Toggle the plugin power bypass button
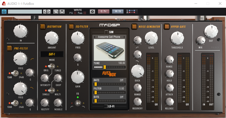Screen dimensions: 226x118 (x=4, y=11)
